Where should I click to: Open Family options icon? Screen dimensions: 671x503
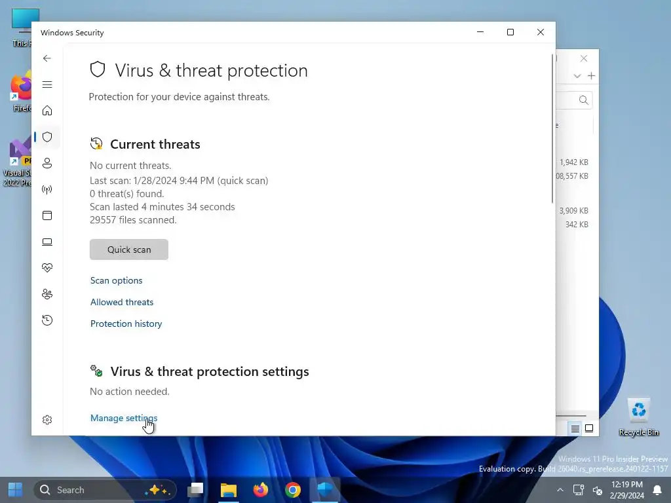[x=47, y=294]
